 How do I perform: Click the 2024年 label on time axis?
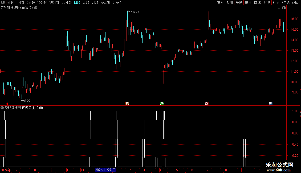[x=6, y=170]
